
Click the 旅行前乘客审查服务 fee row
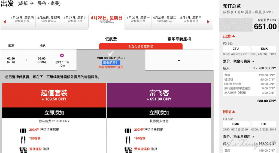(x=250, y=88)
